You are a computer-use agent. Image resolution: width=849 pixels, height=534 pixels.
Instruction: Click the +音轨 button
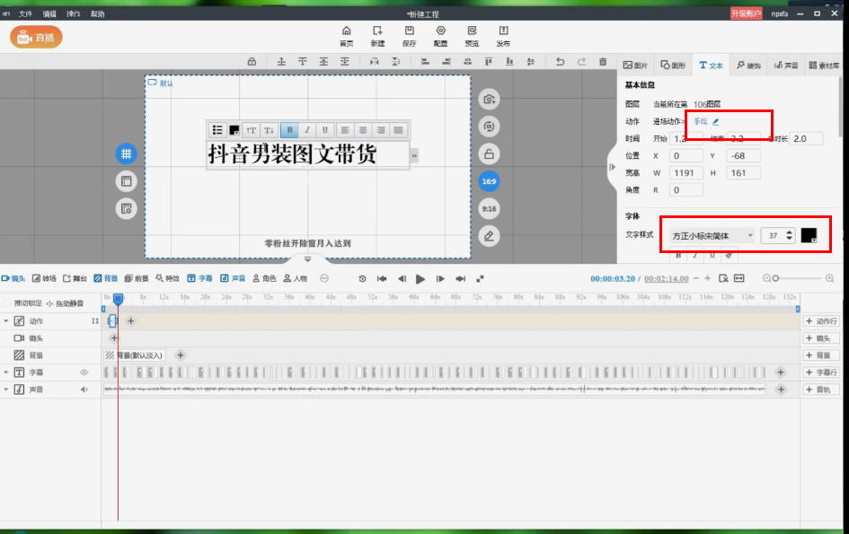coord(821,390)
